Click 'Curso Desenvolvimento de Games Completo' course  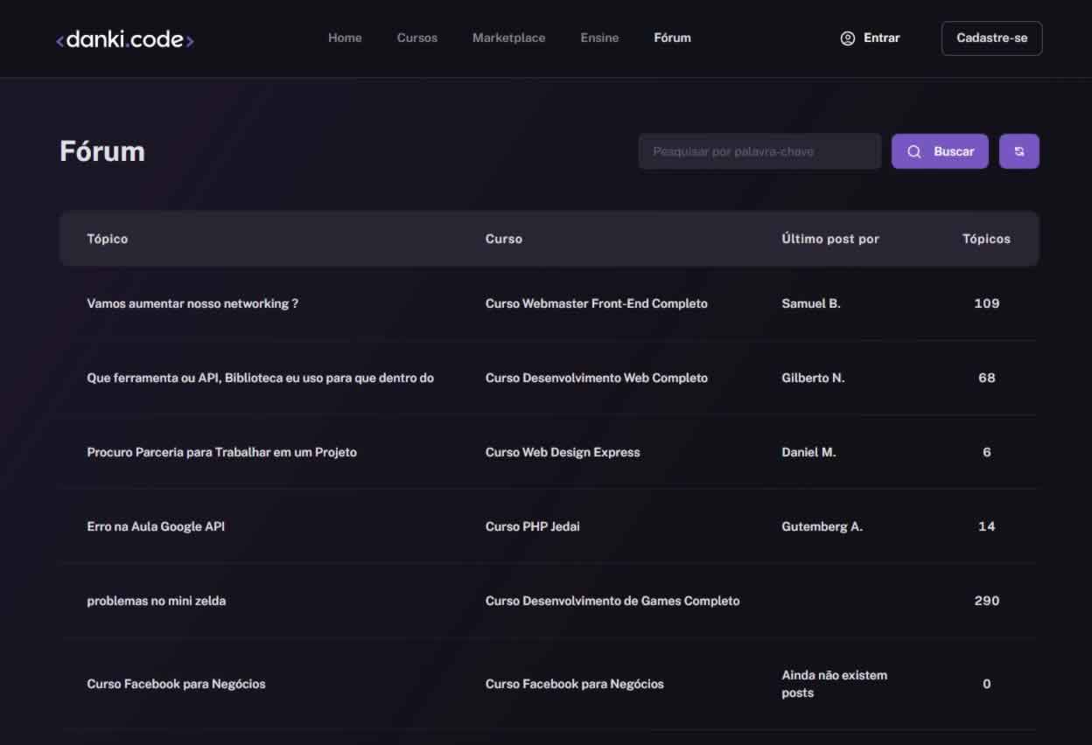click(x=612, y=601)
